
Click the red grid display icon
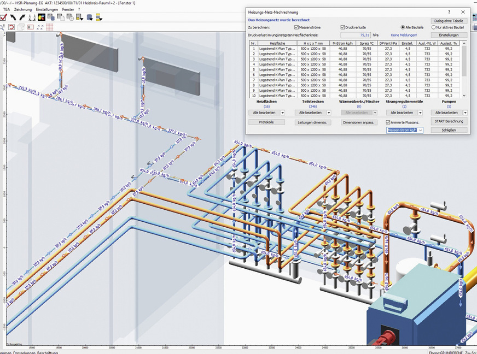50,26
